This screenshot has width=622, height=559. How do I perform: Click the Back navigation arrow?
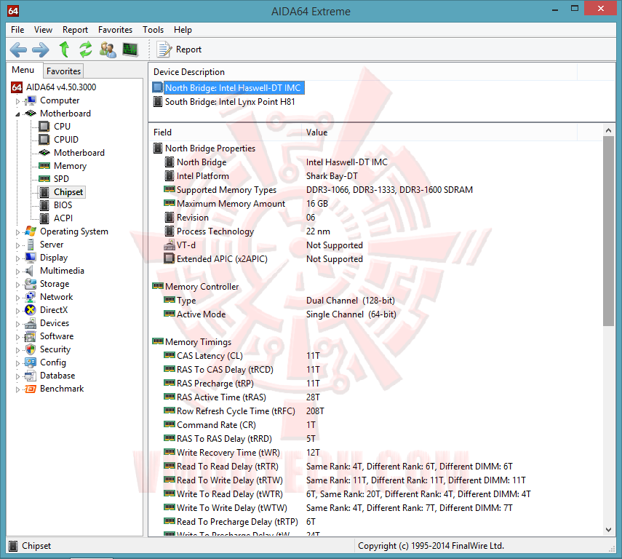click(x=18, y=49)
